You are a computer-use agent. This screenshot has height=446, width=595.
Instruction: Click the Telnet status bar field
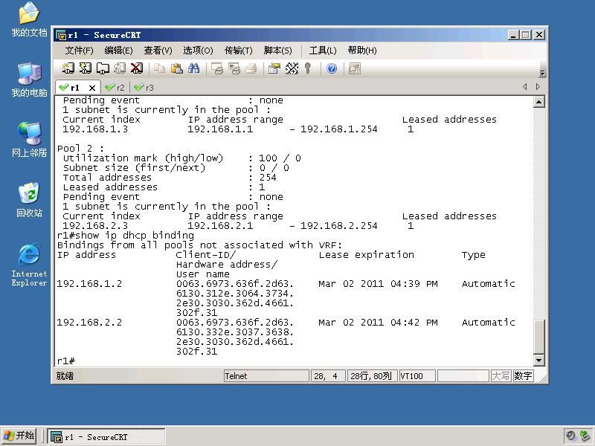point(266,376)
